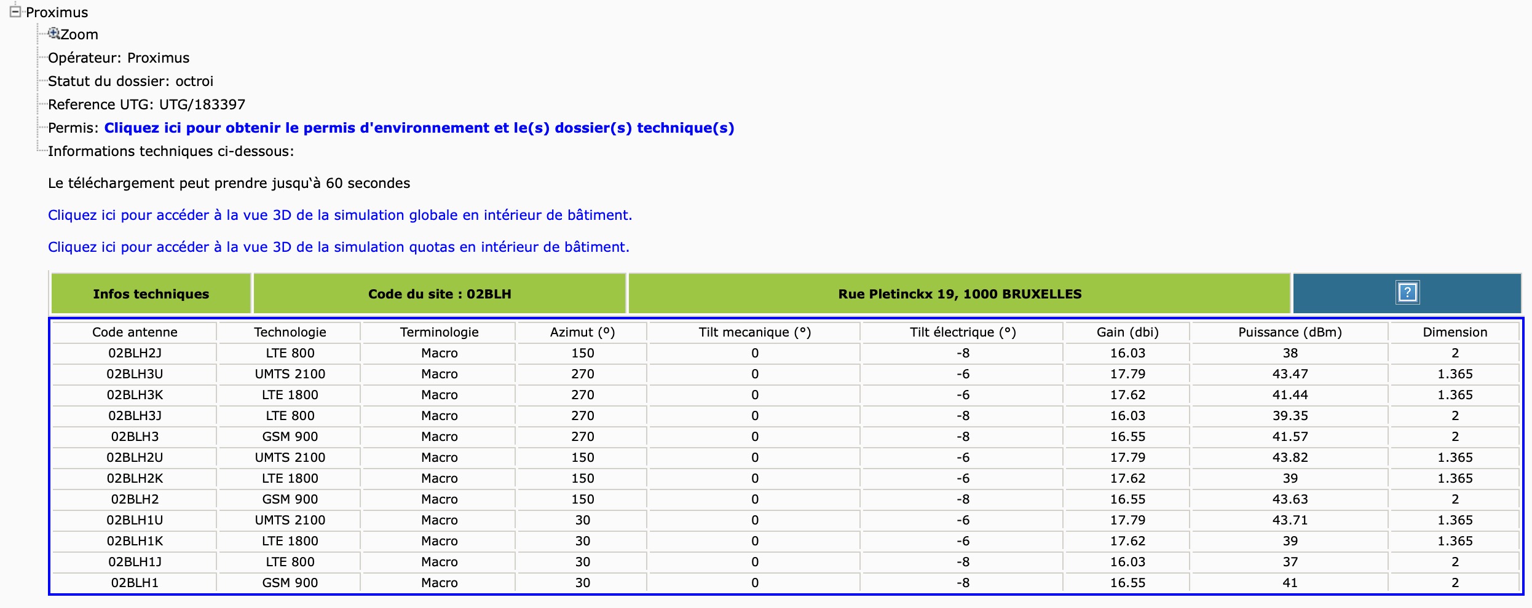Click the Zoom magnifier icon
Viewport: 1532px width, 608px height.
[x=53, y=33]
